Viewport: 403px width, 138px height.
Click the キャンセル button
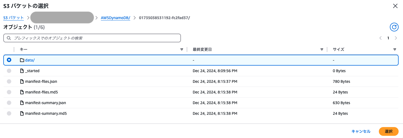pos(361,131)
